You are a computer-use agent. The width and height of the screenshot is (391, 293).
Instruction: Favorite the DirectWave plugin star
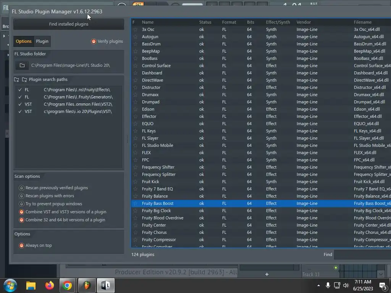[135, 80]
